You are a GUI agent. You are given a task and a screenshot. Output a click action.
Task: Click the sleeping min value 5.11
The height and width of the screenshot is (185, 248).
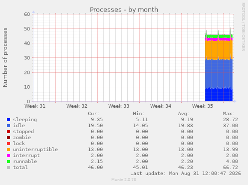click(142, 120)
